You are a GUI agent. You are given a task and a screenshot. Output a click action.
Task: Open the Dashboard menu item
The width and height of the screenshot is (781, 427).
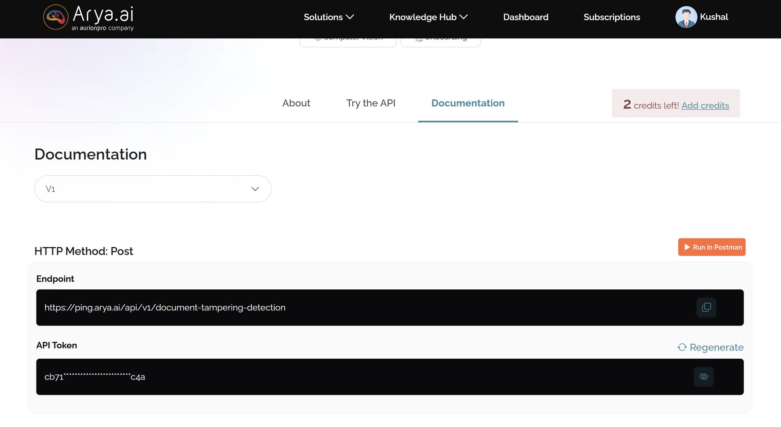(x=525, y=17)
